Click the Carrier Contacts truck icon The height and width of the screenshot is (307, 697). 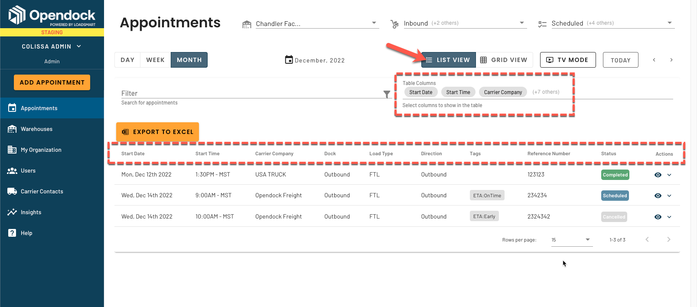point(12,191)
